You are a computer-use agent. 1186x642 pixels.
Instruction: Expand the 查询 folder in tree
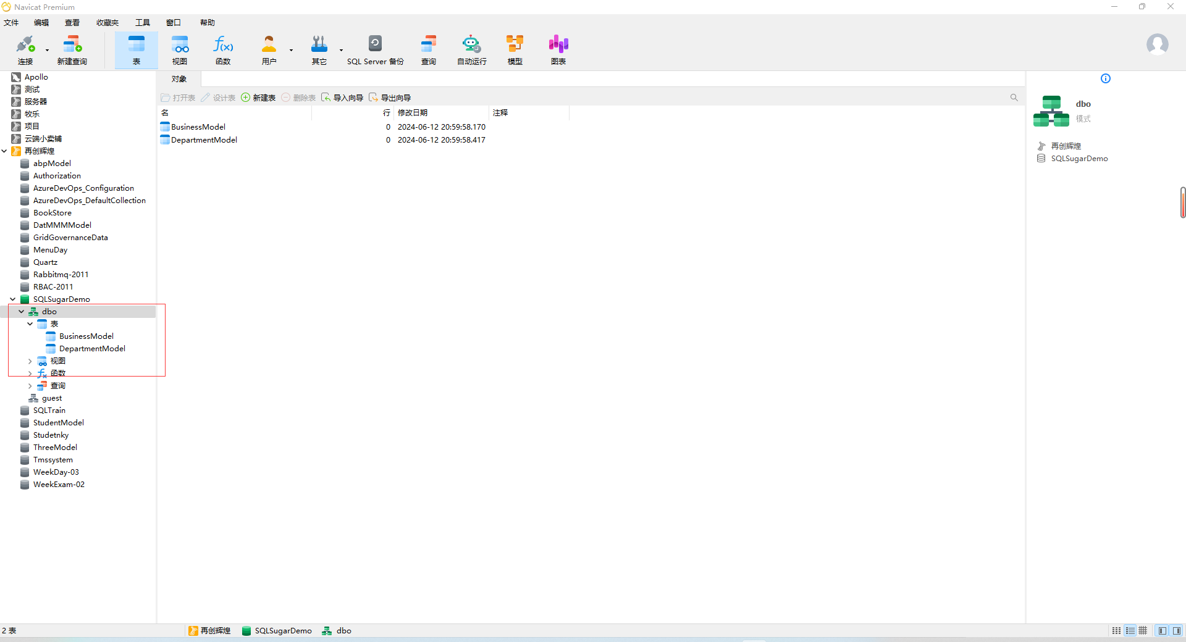pos(30,385)
